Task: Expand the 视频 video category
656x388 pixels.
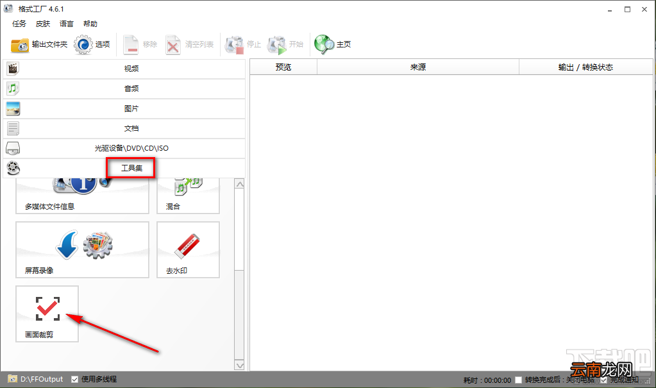Action: click(124, 69)
